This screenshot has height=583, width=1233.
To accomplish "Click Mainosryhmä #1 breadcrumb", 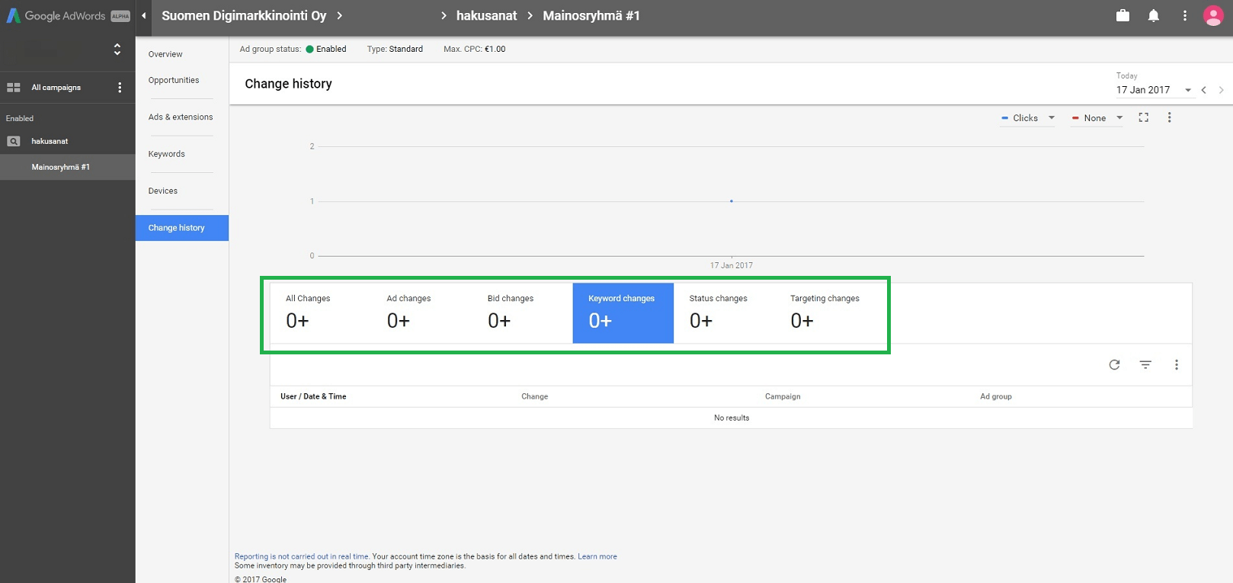I will pos(591,16).
